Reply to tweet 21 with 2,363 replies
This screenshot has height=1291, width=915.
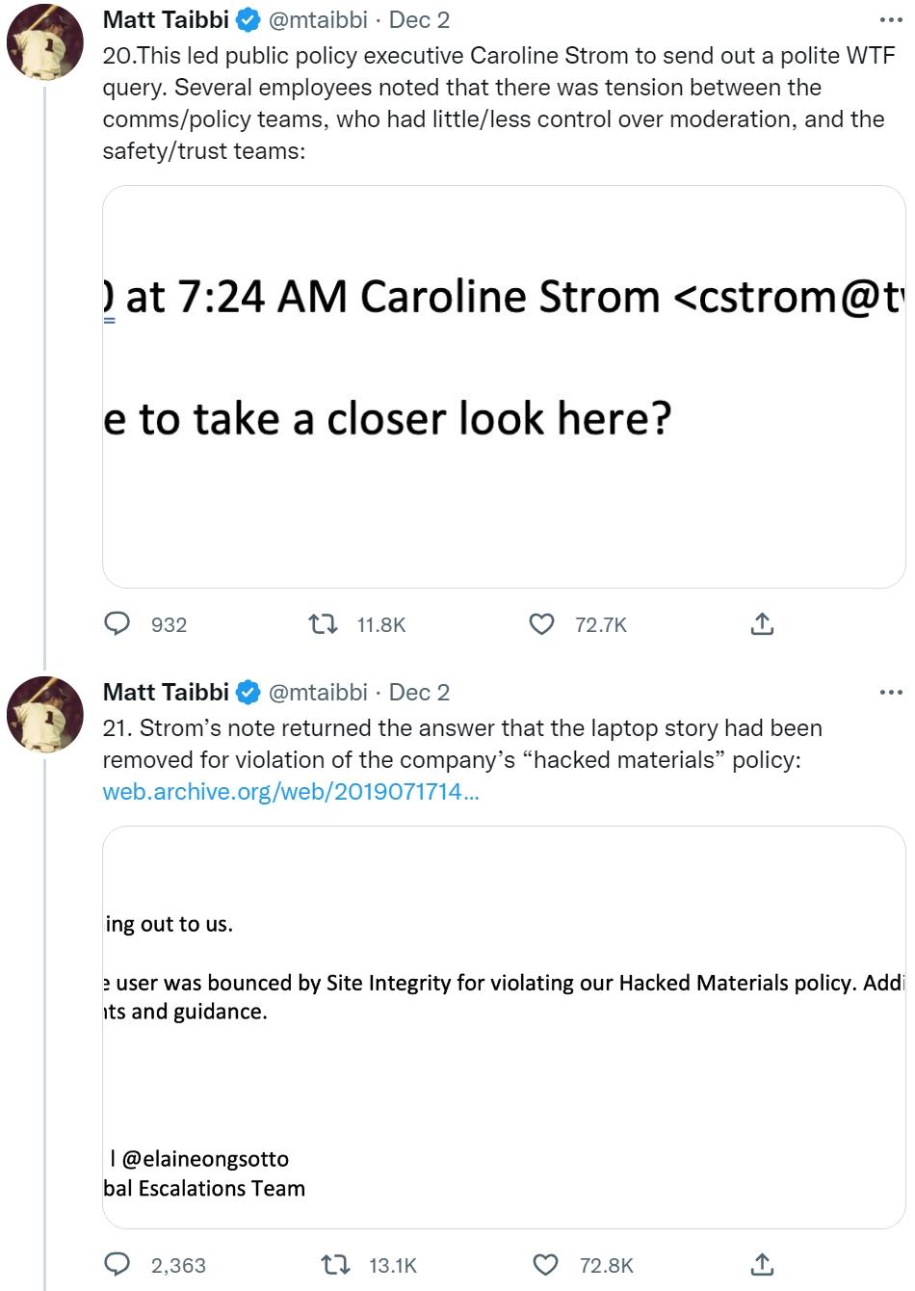click(118, 1266)
